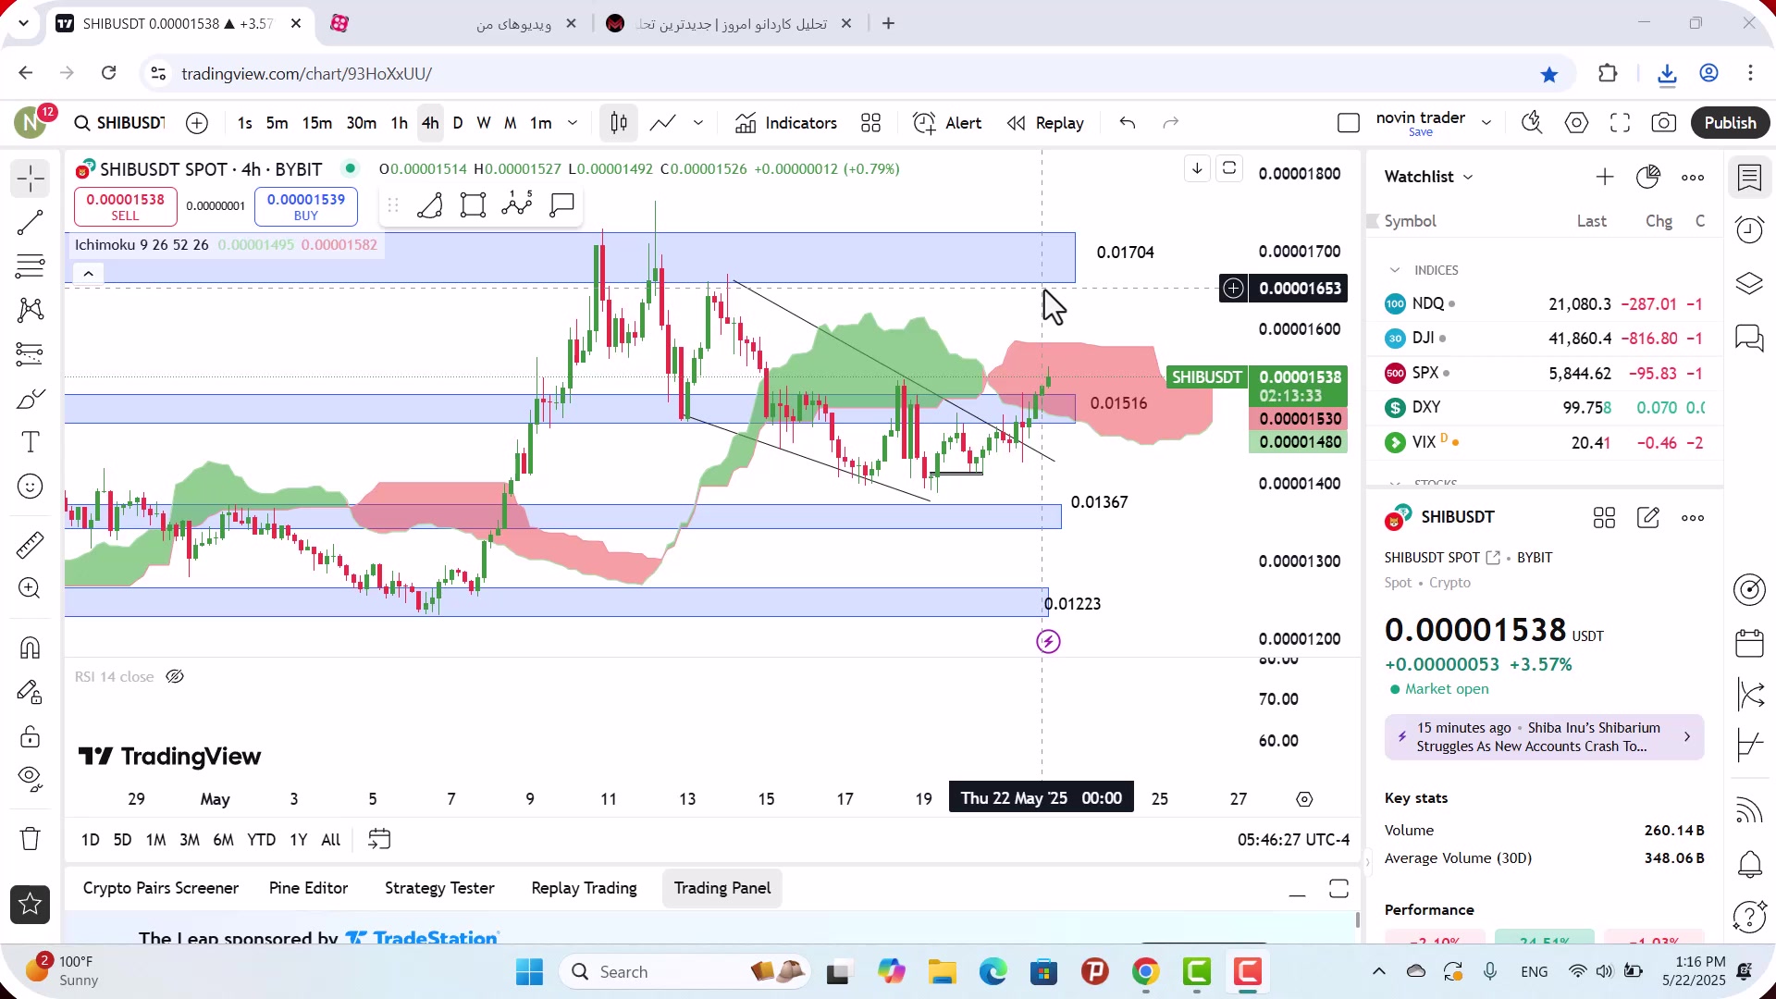Image resolution: width=1776 pixels, height=999 pixels.
Task: Open the go to date calendar
Action: (379, 840)
